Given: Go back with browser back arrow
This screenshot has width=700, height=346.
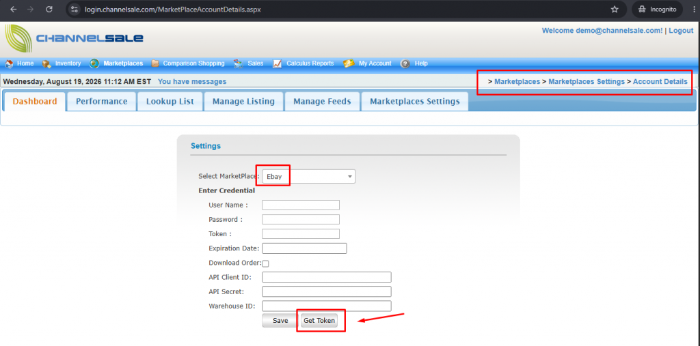Looking at the screenshot, I should pyautogui.click(x=14, y=9).
